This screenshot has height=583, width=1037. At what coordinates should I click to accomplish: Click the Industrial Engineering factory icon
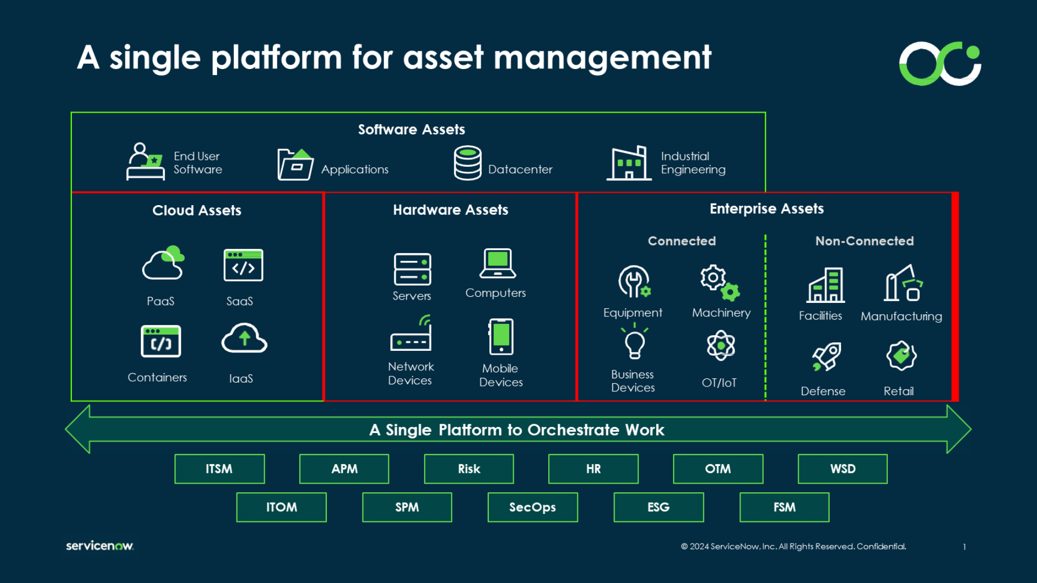click(629, 162)
